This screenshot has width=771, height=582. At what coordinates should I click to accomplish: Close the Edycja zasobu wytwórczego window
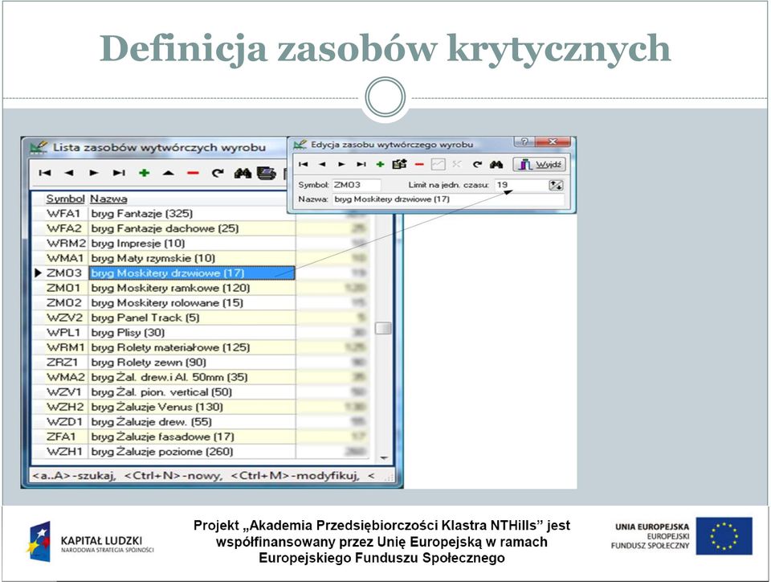(x=553, y=141)
